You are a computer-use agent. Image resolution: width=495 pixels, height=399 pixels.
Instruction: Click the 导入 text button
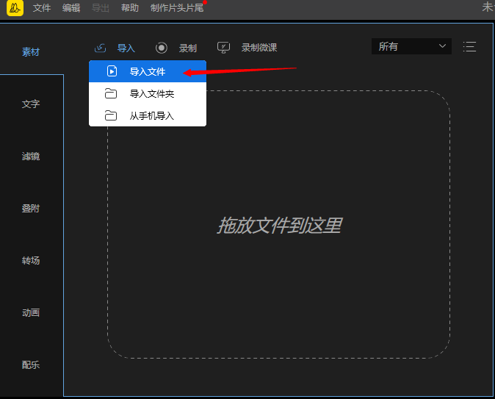[x=126, y=48]
